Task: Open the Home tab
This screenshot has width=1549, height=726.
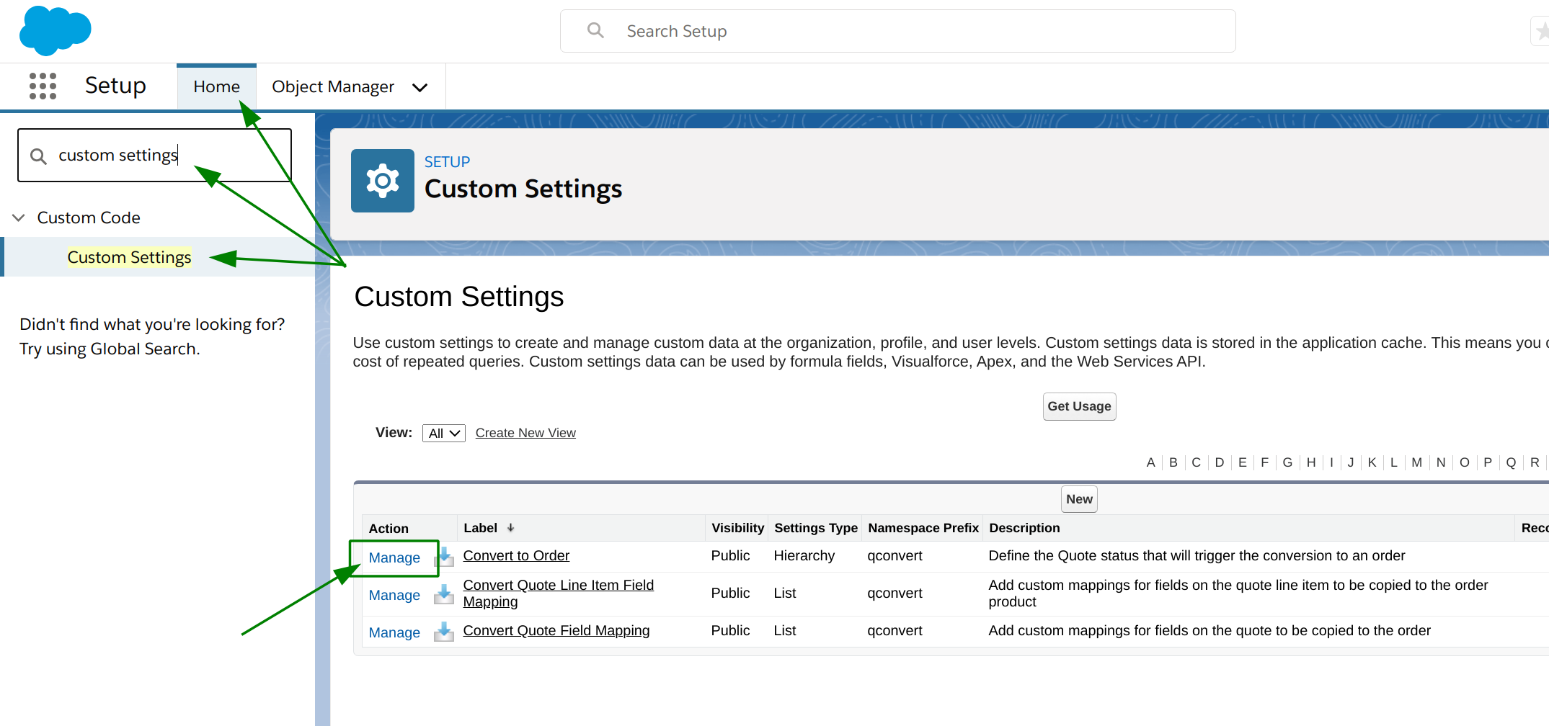Action: (216, 86)
